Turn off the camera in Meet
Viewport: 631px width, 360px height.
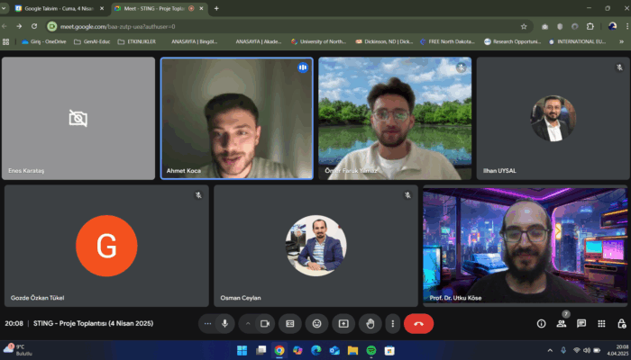265,323
